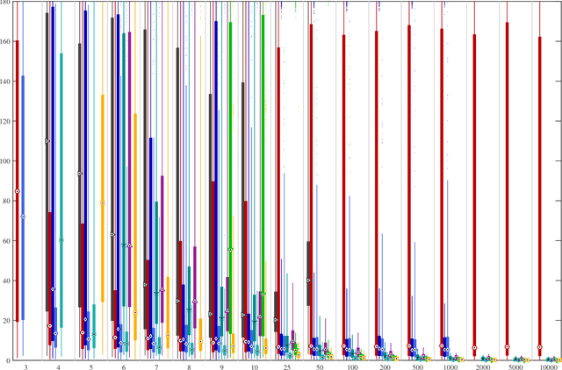Click the x-axis label "1000"
562x370 pixels.
click(x=450, y=367)
